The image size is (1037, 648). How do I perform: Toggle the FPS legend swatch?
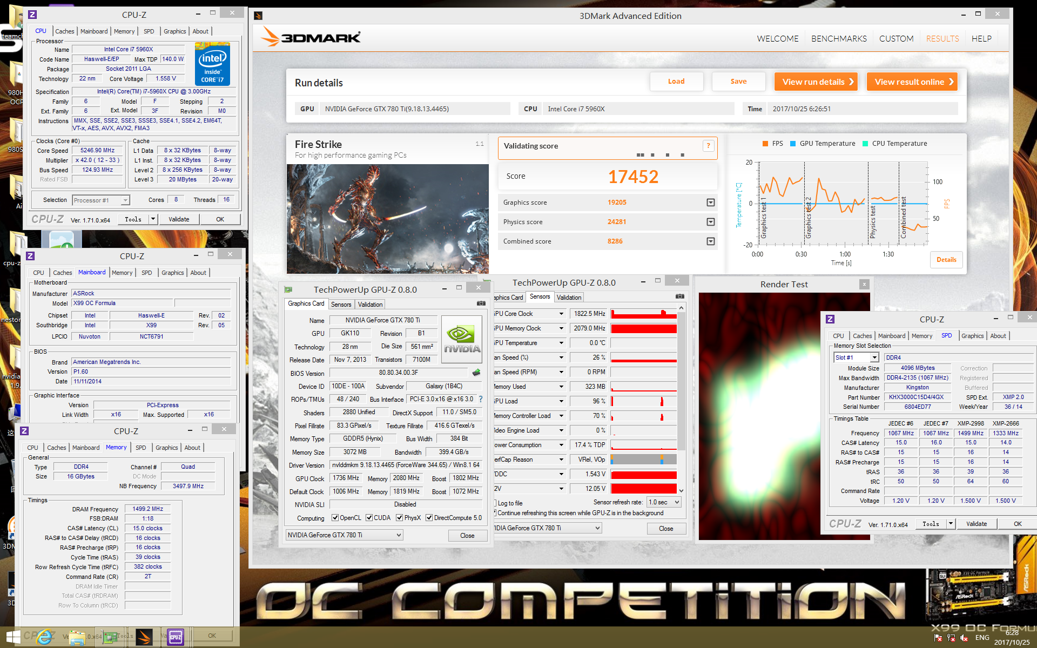coord(765,144)
